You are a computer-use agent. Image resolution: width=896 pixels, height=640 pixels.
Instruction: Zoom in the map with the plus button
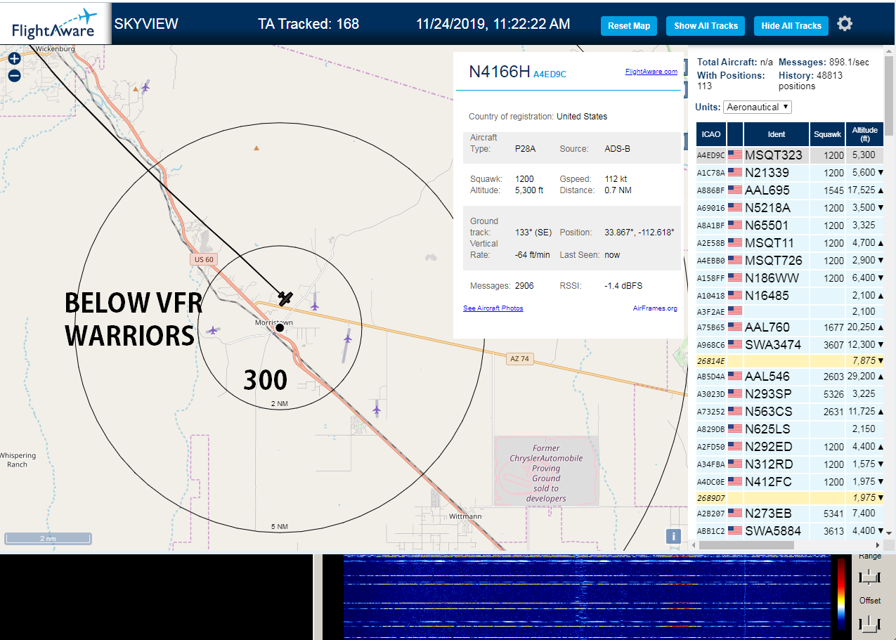(14, 59)
